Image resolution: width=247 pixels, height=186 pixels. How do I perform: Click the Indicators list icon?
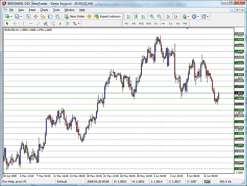coord(185,16)
